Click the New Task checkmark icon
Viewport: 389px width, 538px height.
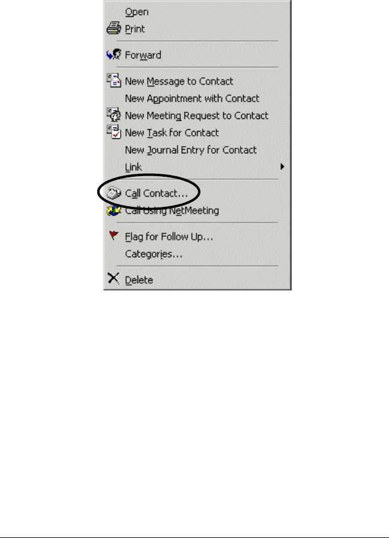[x=113, y=132]
